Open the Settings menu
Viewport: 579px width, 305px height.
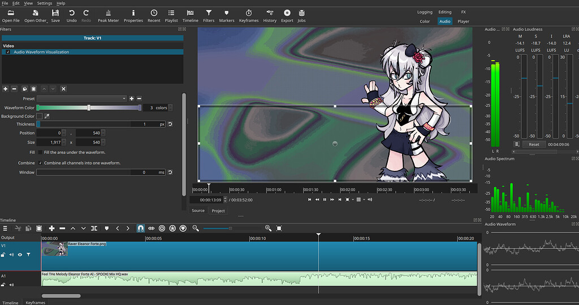point(44,3)
